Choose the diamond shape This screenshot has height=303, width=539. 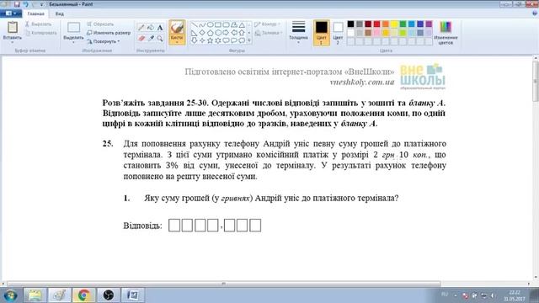(x=202, y=33)
